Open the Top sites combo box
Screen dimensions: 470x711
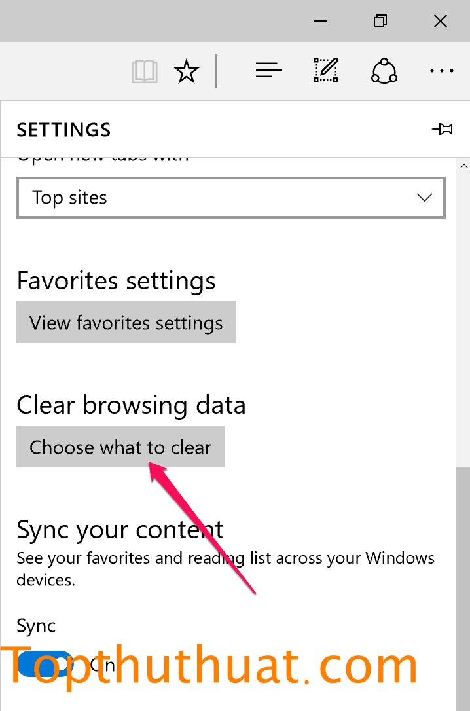tap(231, 198)
